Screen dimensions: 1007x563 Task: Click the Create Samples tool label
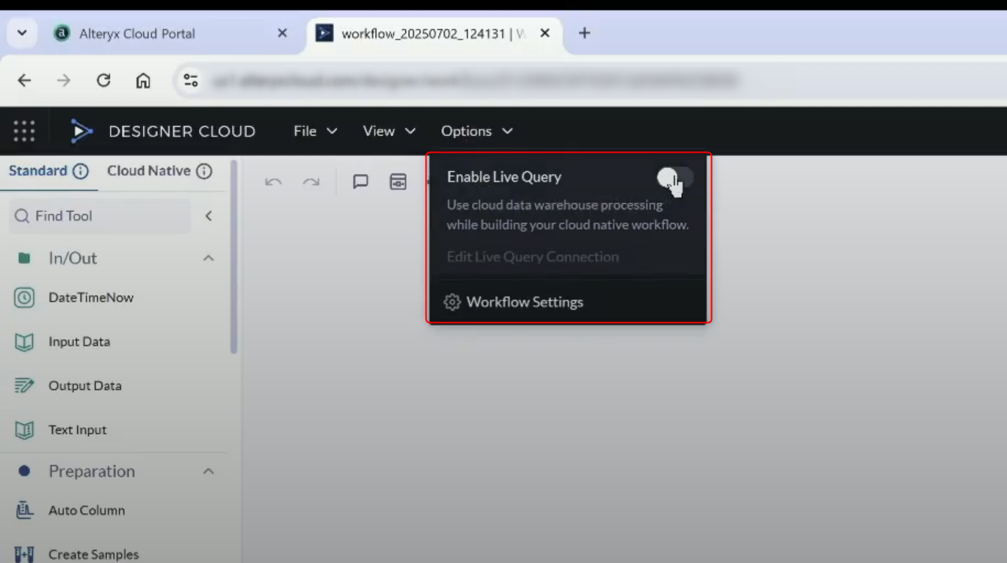tap(94, 554)
